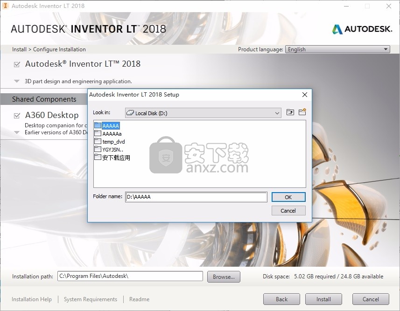Toggle the A360 Desktop checkbox
The image size is (400, 311).
pyautogui.click(x=17, y=116)
